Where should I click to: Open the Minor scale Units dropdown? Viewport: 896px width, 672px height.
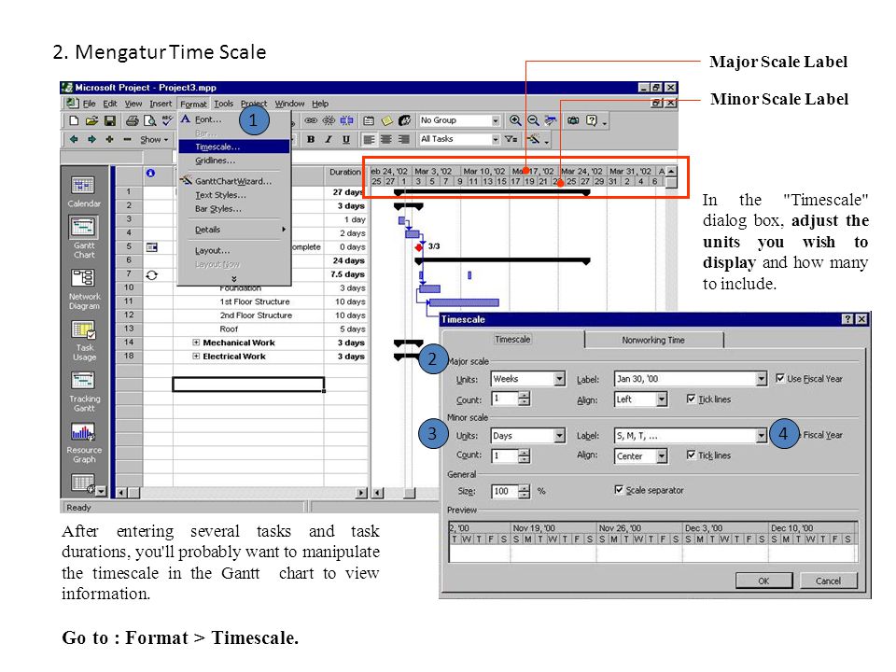point(559,436)
